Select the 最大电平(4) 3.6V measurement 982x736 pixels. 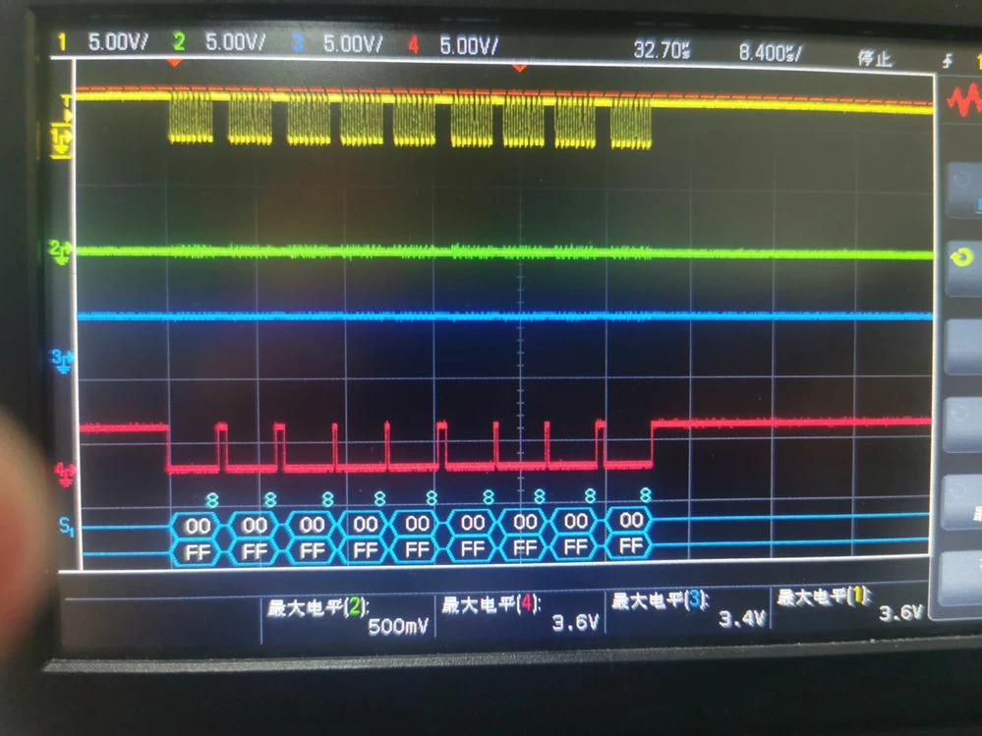tap(520, 613)
